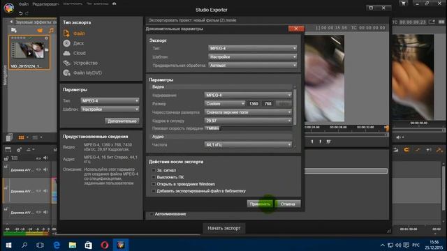Viewport: 447px width, 251px height.
Task: Enable Зв. сигнал checkbox
Action: pyautogui.click(x=154, y=170)
